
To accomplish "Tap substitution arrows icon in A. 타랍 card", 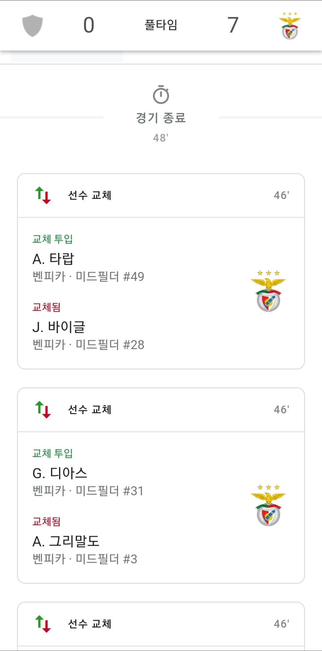I will tap(43, 195).
